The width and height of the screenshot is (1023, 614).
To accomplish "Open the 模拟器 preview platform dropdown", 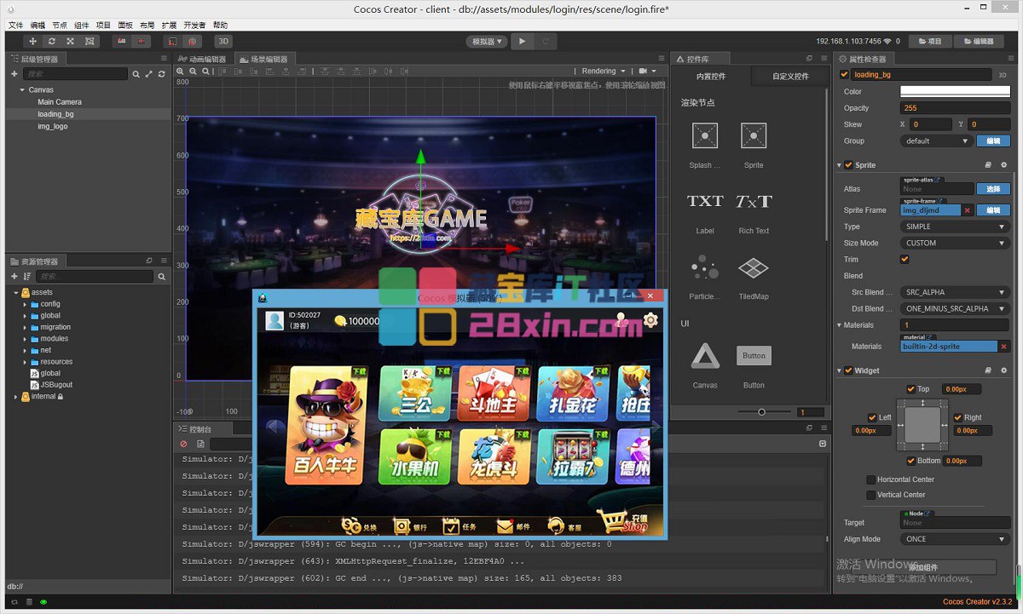I will (487, 41).
